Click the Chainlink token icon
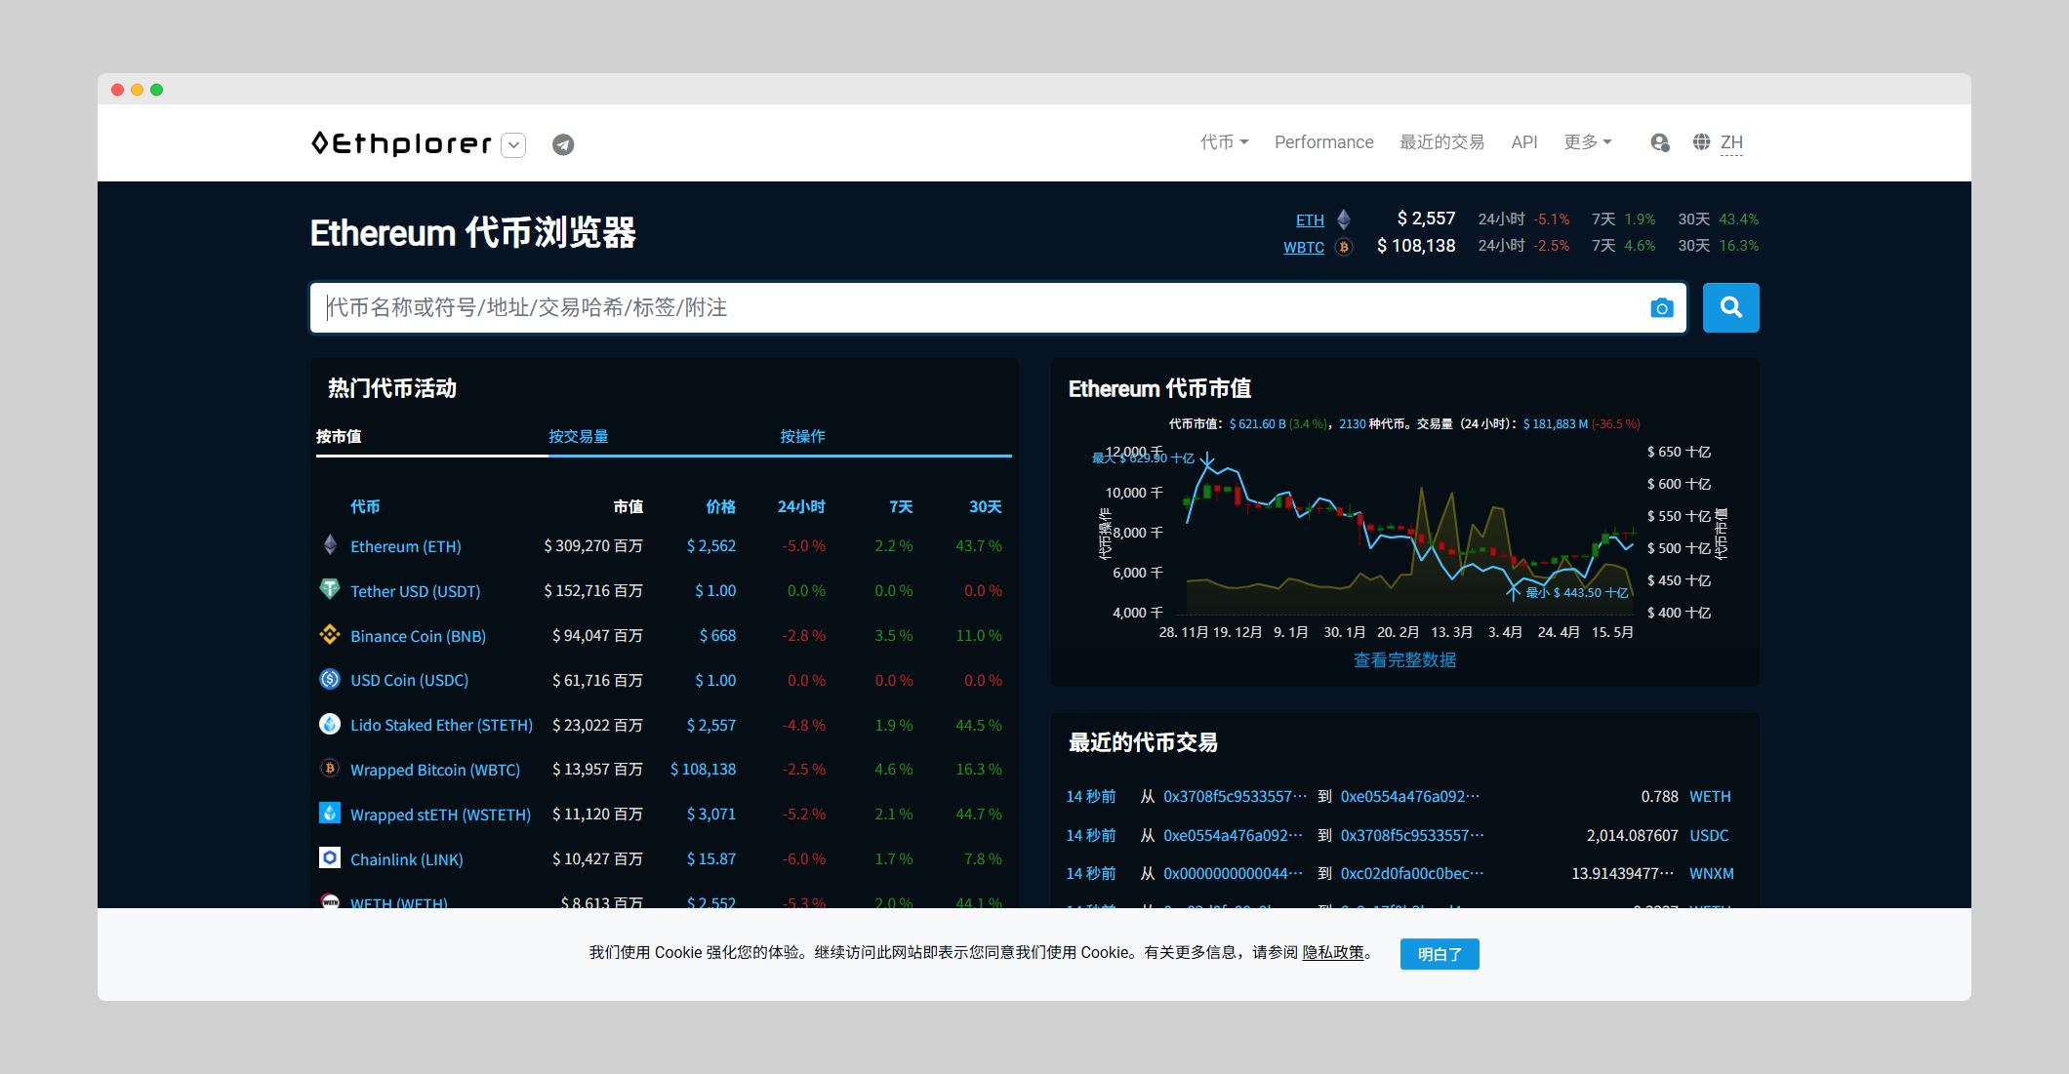The height and width of the screenshot is (1074, 2069). (330, 857)
